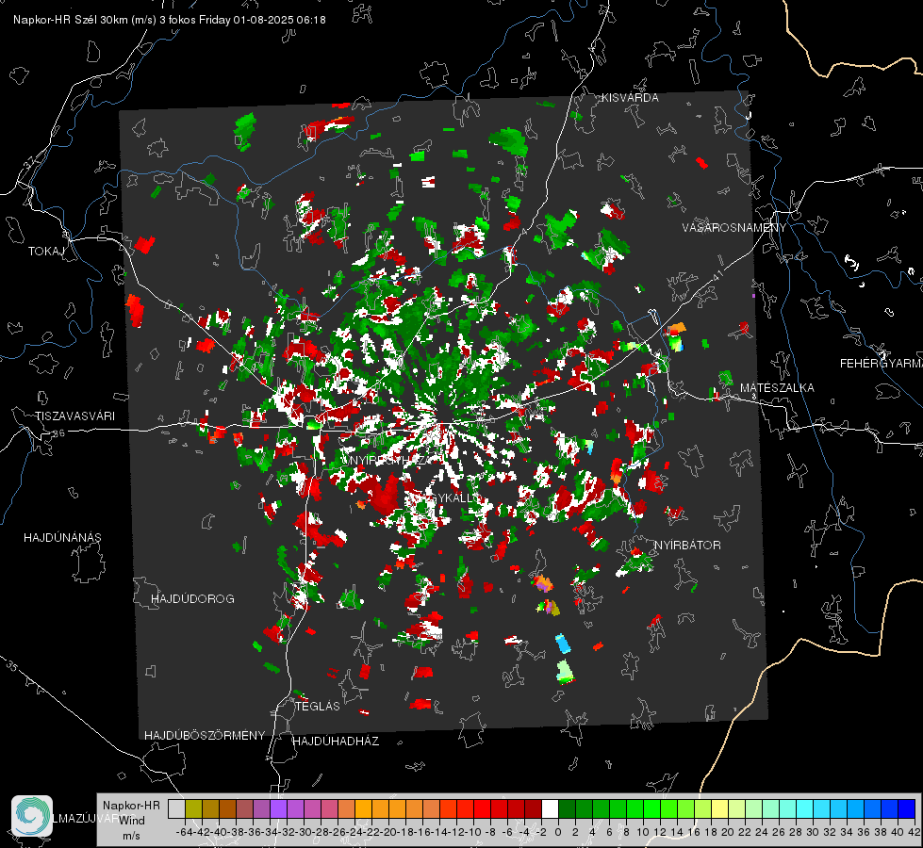
Task: Click the '-2' value in the legend scale
Action: (x=541, y=832)
